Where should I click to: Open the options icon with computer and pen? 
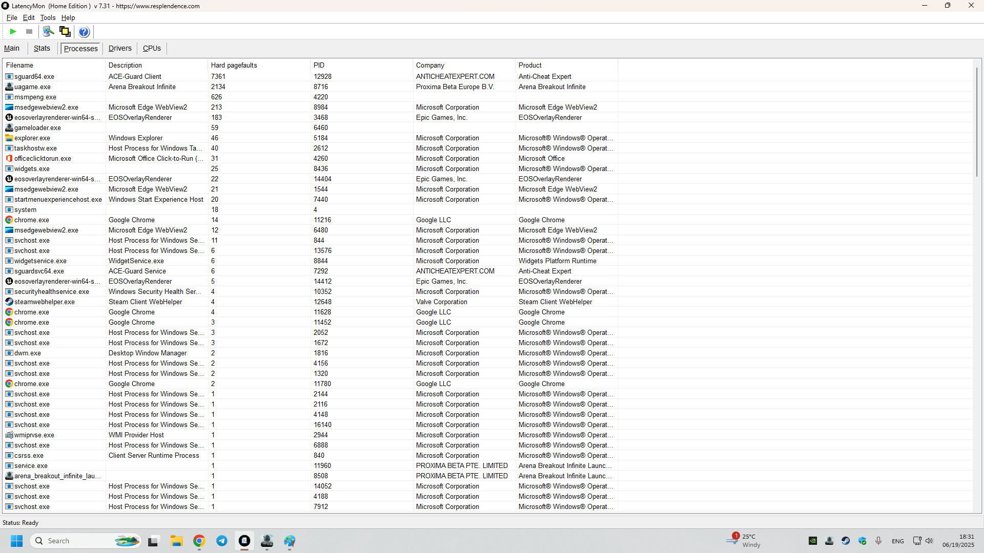[x=48, y=32]
